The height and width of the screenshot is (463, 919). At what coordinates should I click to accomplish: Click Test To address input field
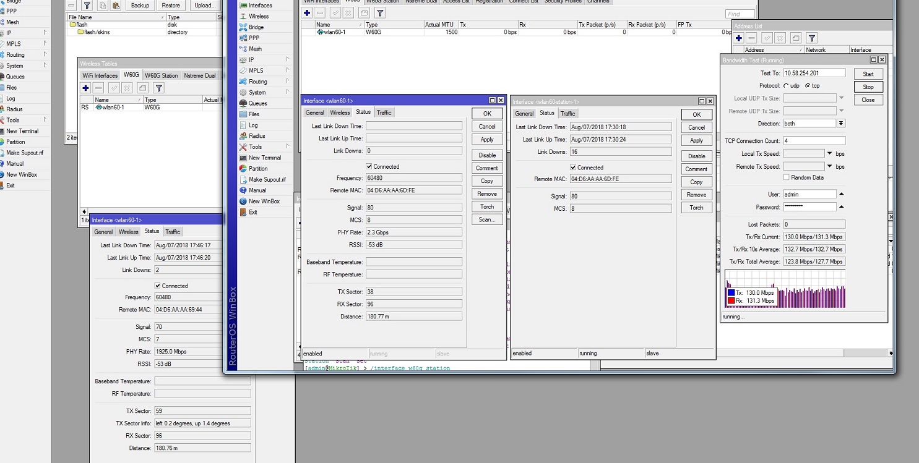(814, 73)
